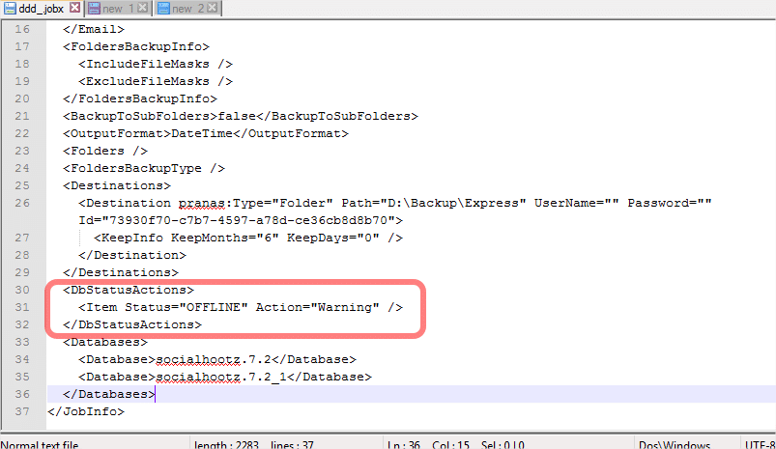Click the Path="D:\Backup\Express" attribute
This screenshot has height=449, width=776.
[434, 203]
